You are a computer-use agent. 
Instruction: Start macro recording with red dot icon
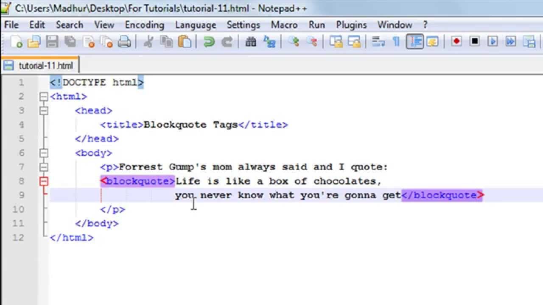click(x=456, y=42)
